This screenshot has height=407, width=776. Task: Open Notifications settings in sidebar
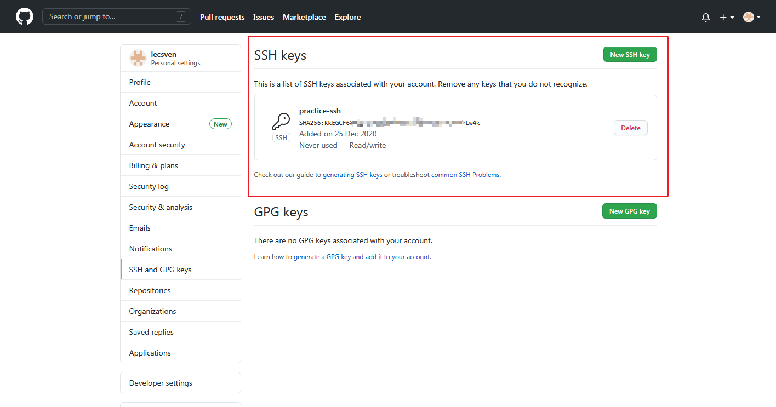coord(180,249)
